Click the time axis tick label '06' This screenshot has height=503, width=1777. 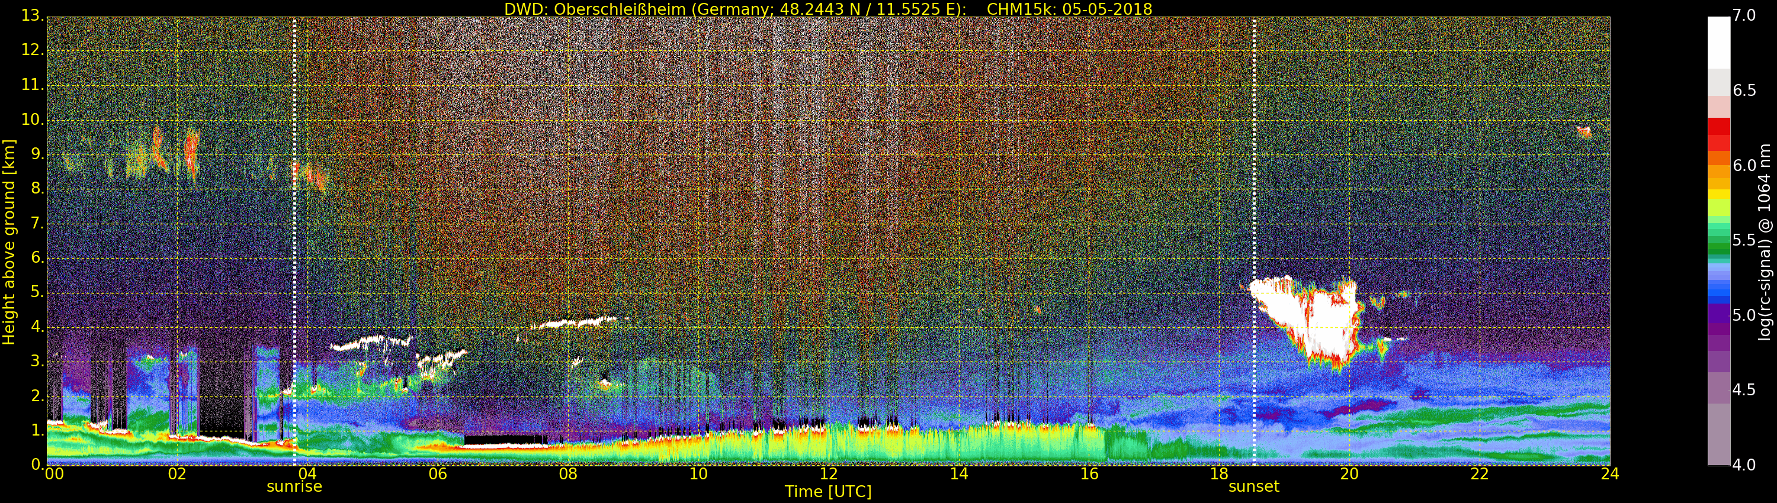[437, 474]
